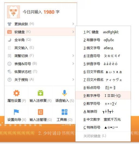Toggle 全半角 (Q) mode

click(x=40, y=40)
